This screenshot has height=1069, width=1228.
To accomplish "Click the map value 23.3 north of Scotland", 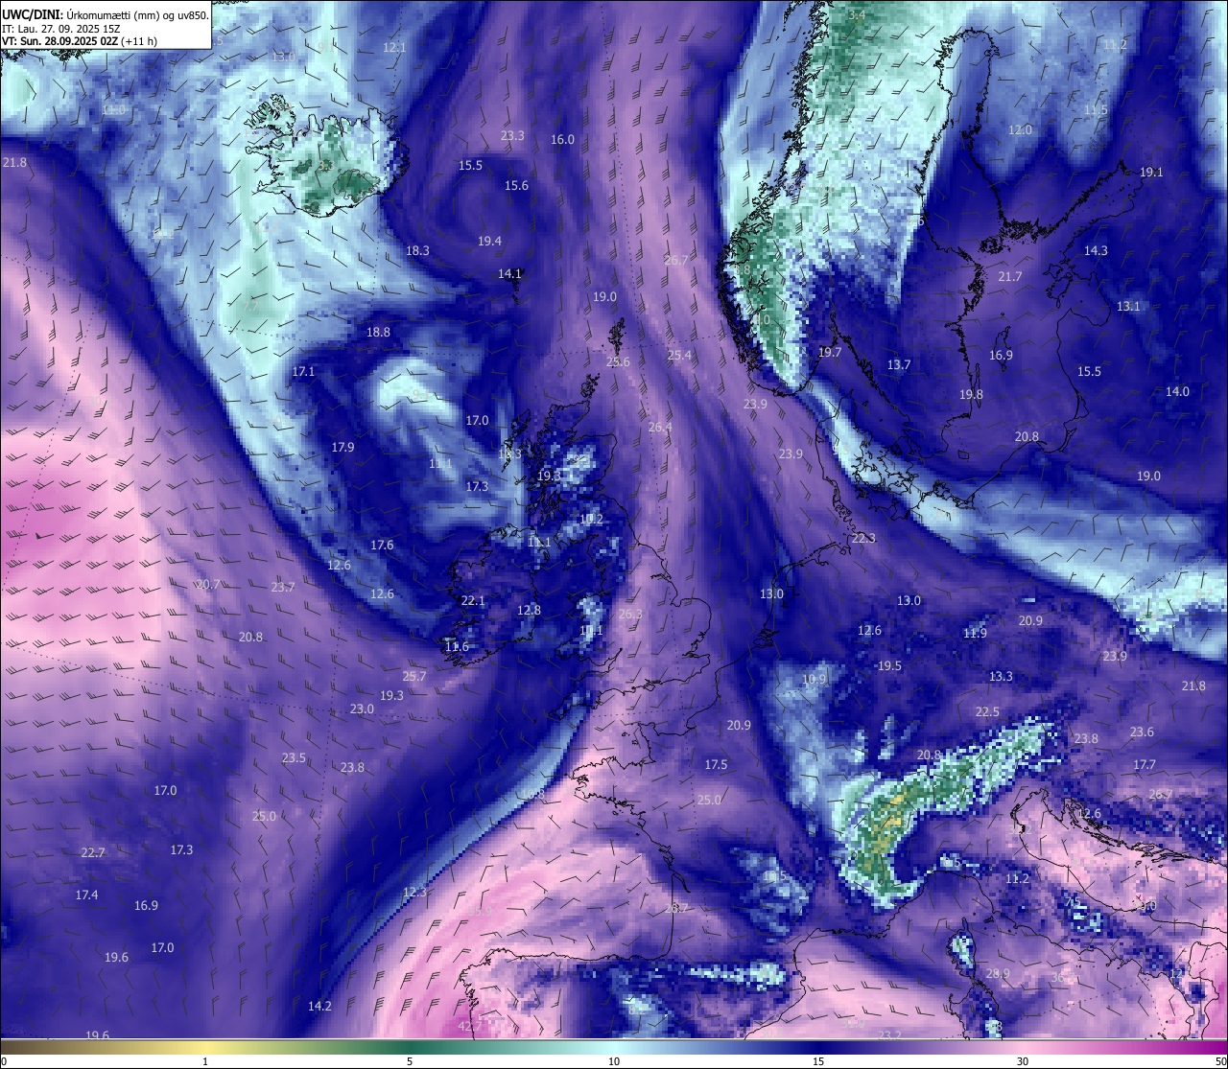I will point(512,135).
